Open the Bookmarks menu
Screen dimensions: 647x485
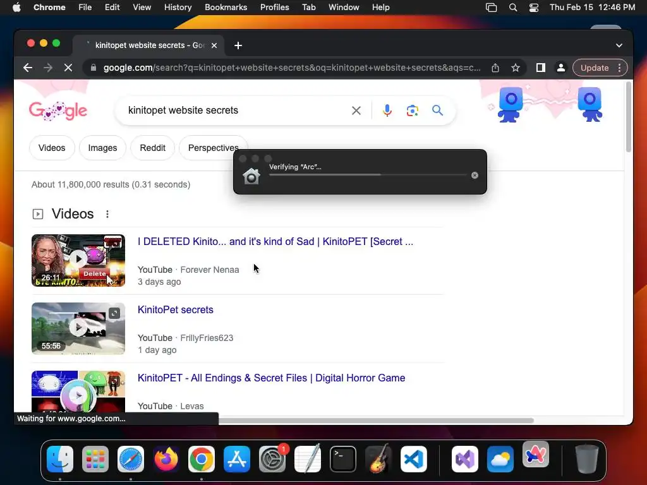[226, 8]
